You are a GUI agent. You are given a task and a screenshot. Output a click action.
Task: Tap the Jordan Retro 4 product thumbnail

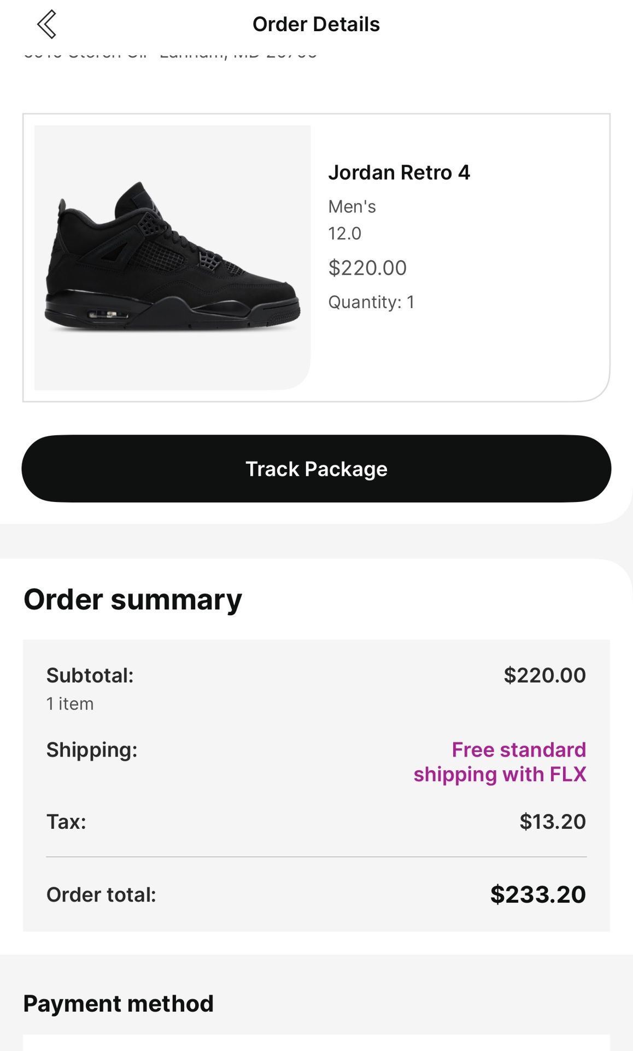[171, 257]
